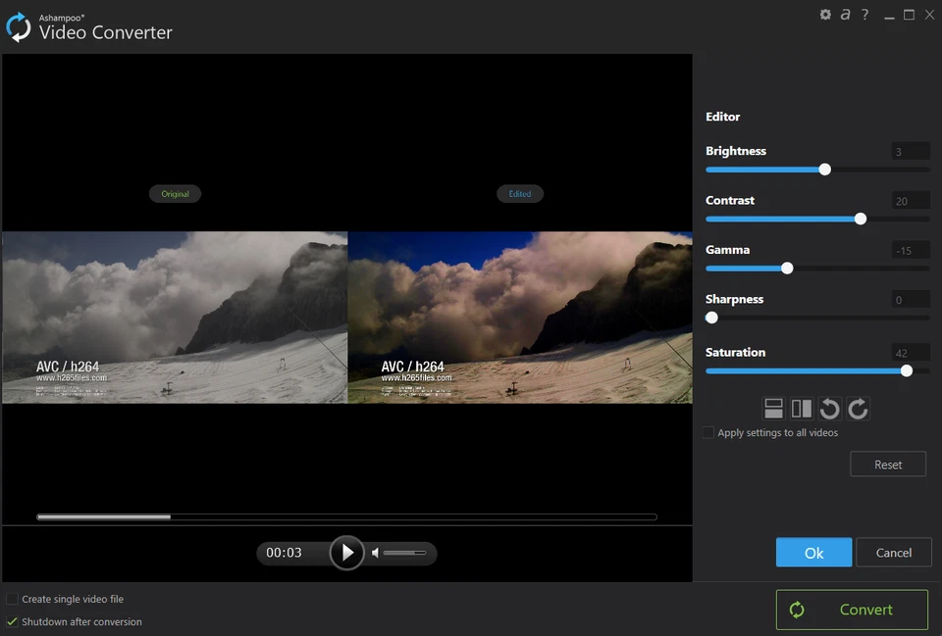942x636 pixels.
Task: Open help with the question mark icon
Action: click(864, 14)
